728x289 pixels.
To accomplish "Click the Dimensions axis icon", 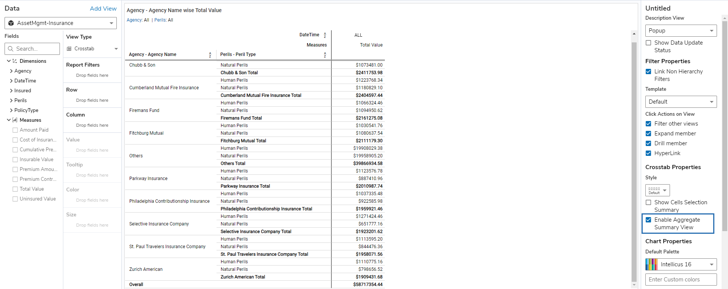I will click(x=15, y=61).
